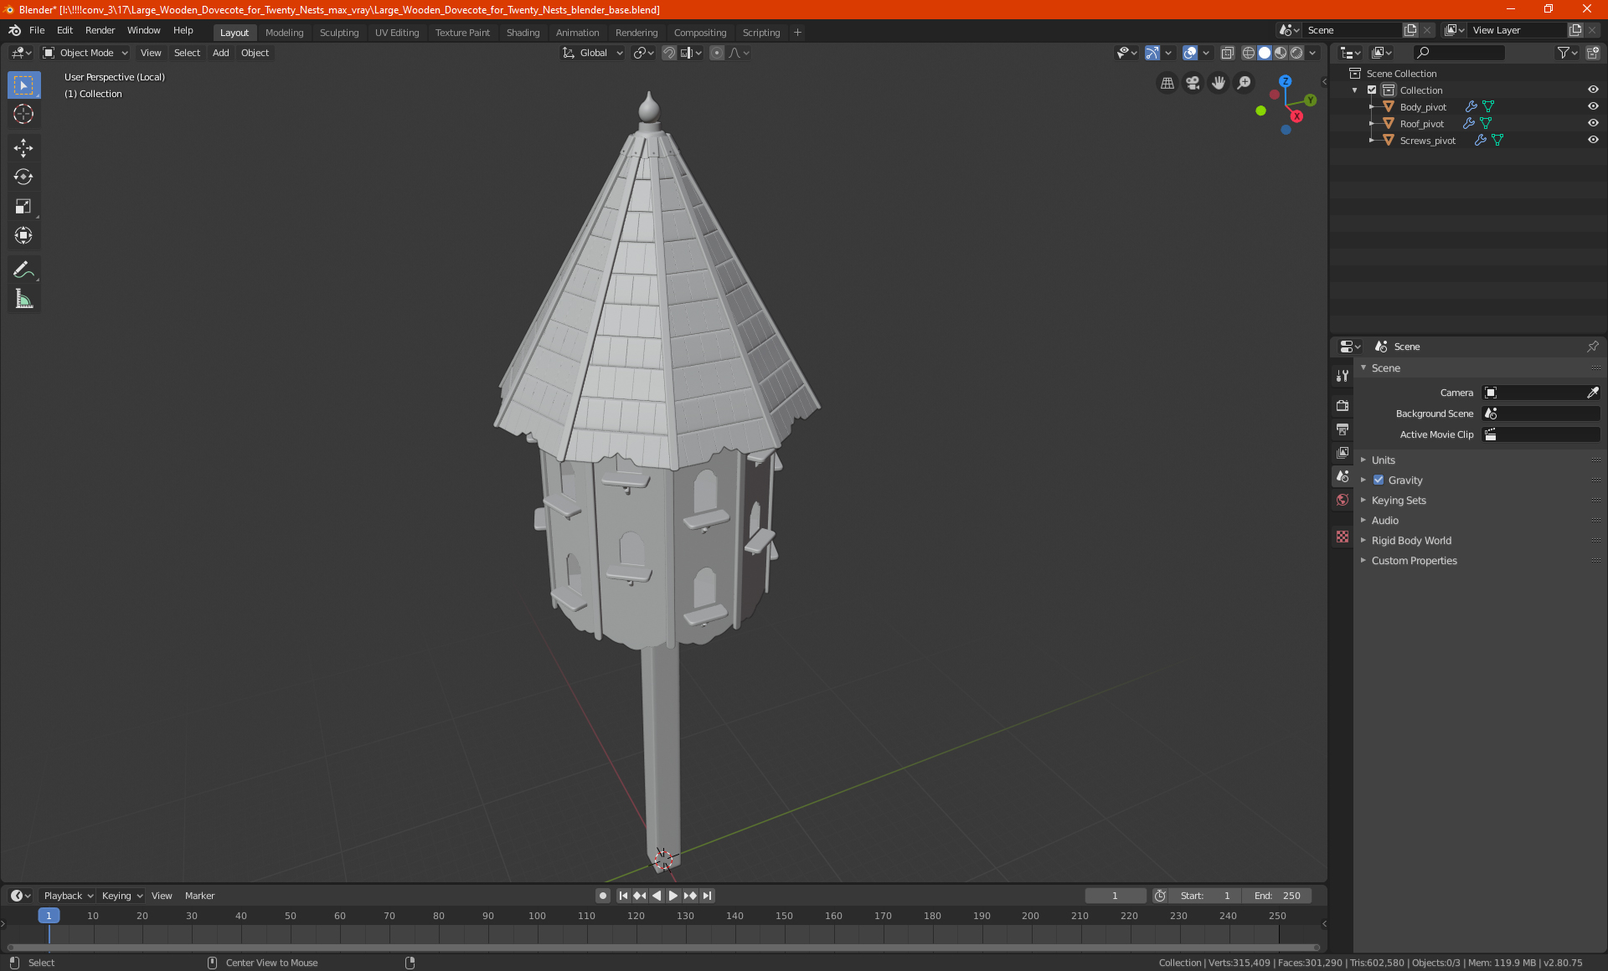Open the File menu
This screenshot has width=1608, height=971.
37,30
